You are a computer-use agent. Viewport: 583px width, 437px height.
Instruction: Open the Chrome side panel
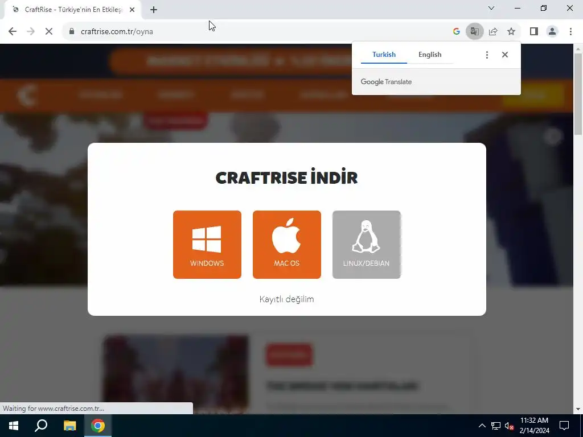(534, 32)
